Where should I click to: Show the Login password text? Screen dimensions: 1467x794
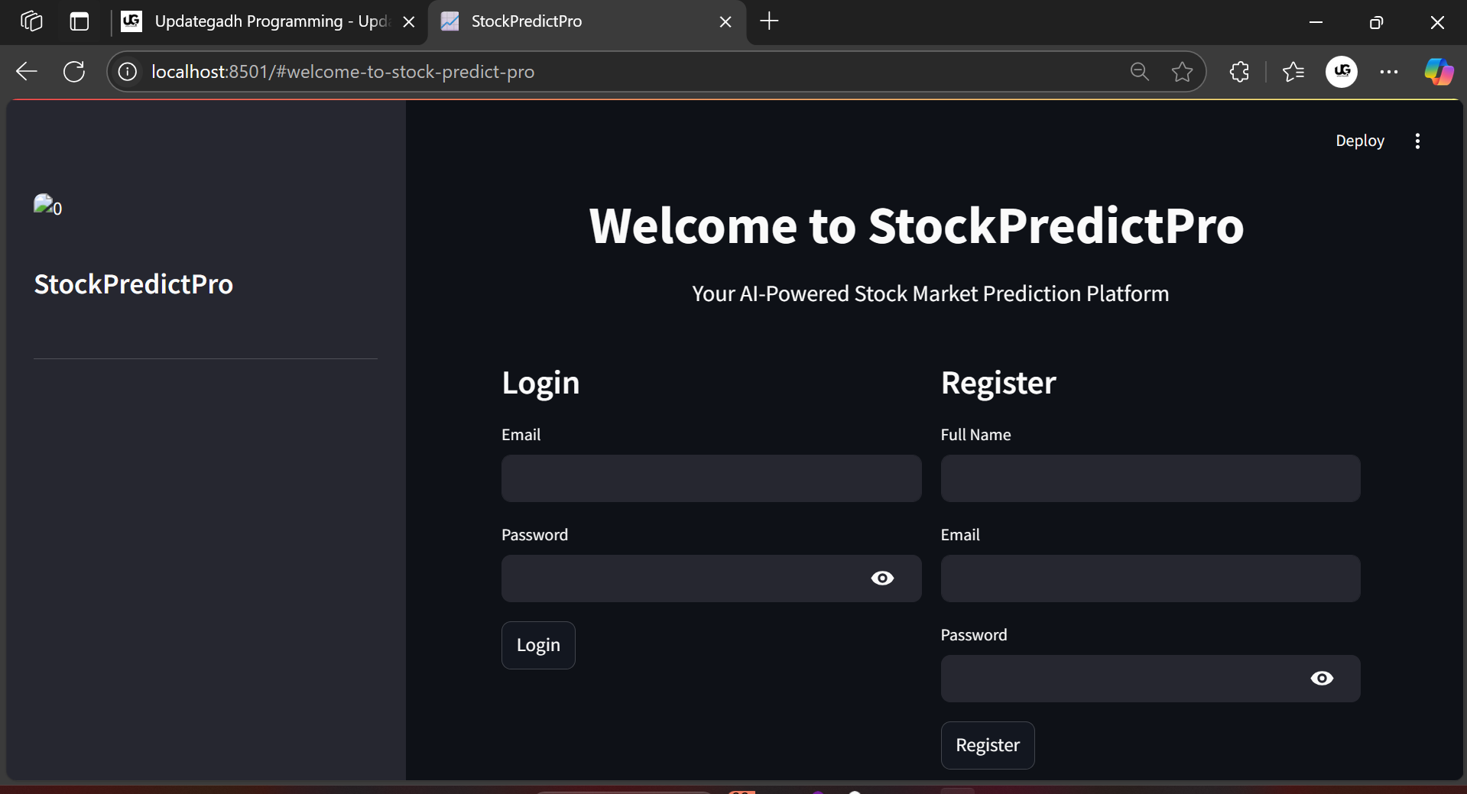882,578
